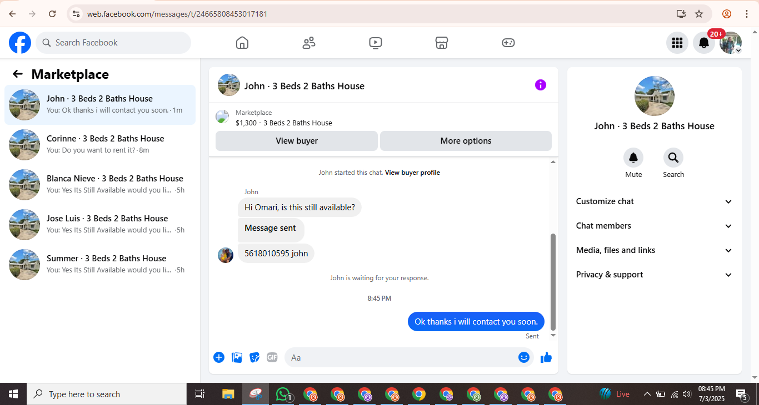Open WhatsApp from the taskbar
Image resolution: width=759 pixels, height=405 pixels.
tap(283, 394)
